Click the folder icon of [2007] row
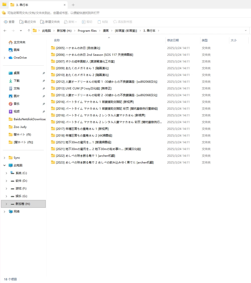251x283 pixels. [x=53, y=61]
